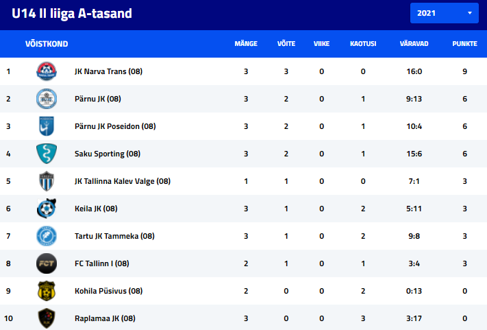This screenshot has width=487, height=330.
Task: Click the Tallinna Kalev Valge crest
Action: tap(47, 181)
